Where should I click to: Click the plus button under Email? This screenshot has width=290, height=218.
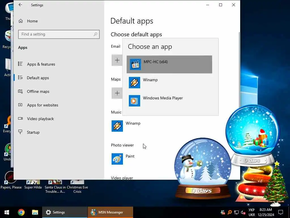[x=117, y=60]
